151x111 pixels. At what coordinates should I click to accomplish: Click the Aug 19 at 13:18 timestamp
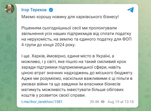click(x=121, y=102)
